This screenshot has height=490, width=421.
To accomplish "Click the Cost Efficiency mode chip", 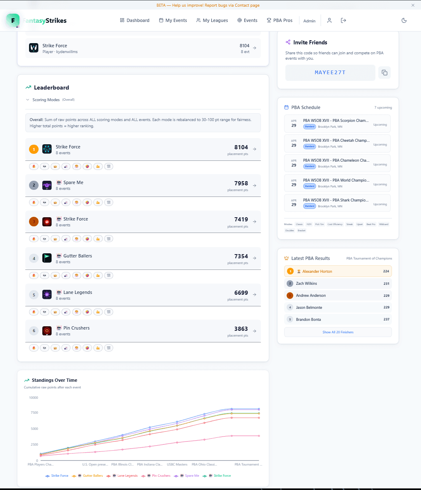I will tap(335, 224).
